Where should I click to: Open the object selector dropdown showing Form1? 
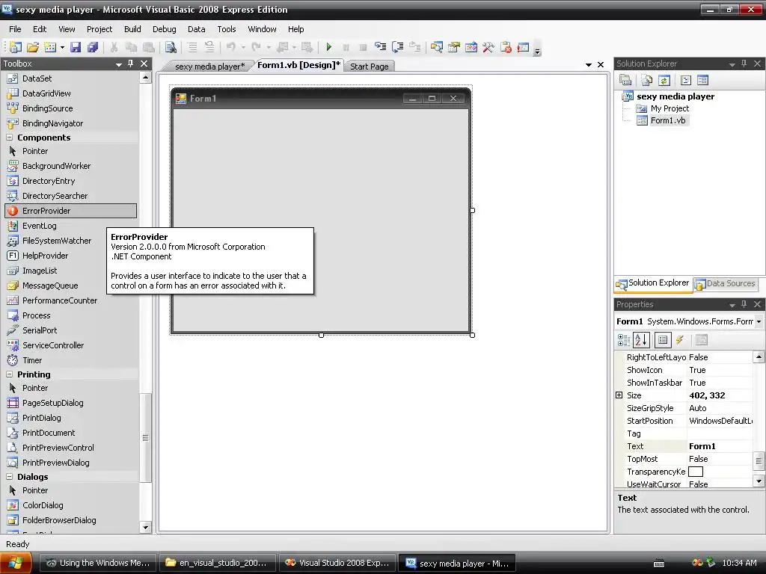click(759, 321)
